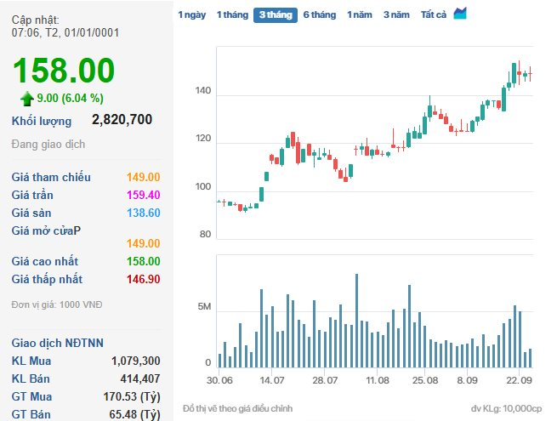Click the Giá sàn value 138.60

[x=143, y=213]
